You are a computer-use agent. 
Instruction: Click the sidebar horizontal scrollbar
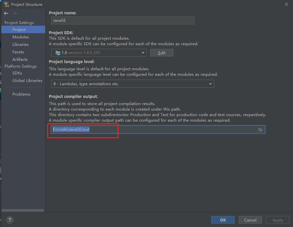(x=23, y=210)
